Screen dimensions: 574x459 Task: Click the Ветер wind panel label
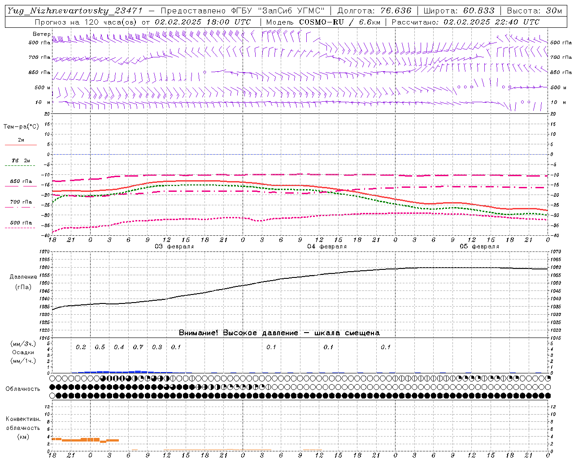[42, 34]
